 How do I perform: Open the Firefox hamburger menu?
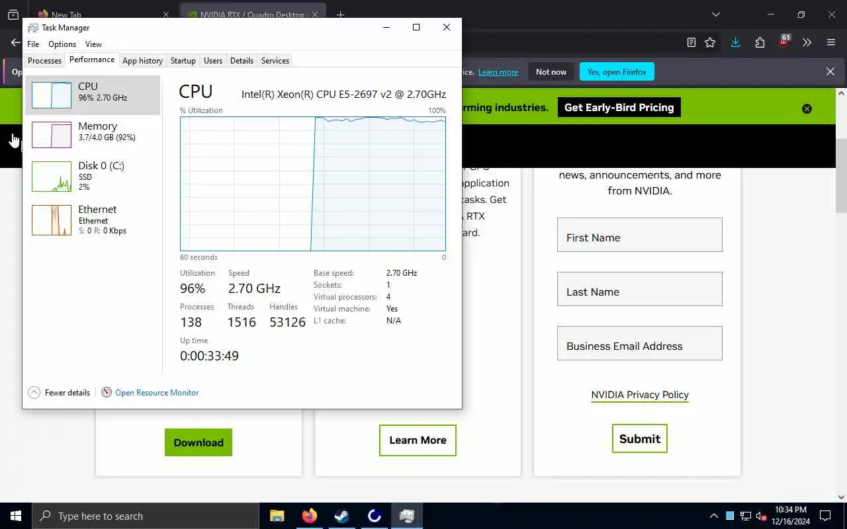tap(831, 42)
